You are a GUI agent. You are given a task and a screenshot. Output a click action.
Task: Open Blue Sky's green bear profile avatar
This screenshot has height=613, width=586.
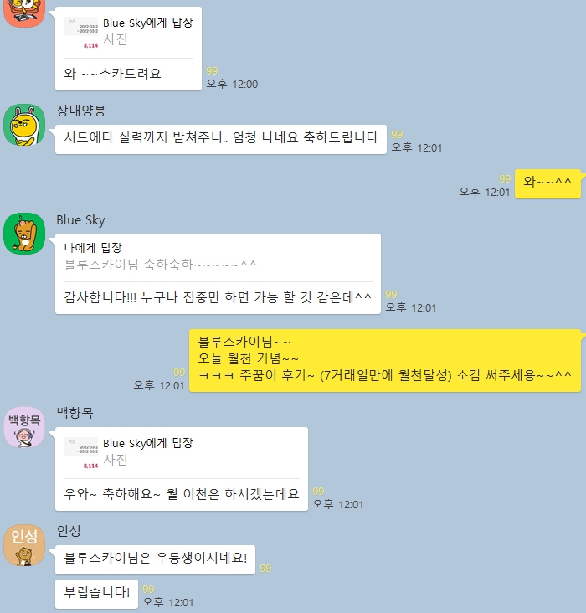click(x=24, y=234)
